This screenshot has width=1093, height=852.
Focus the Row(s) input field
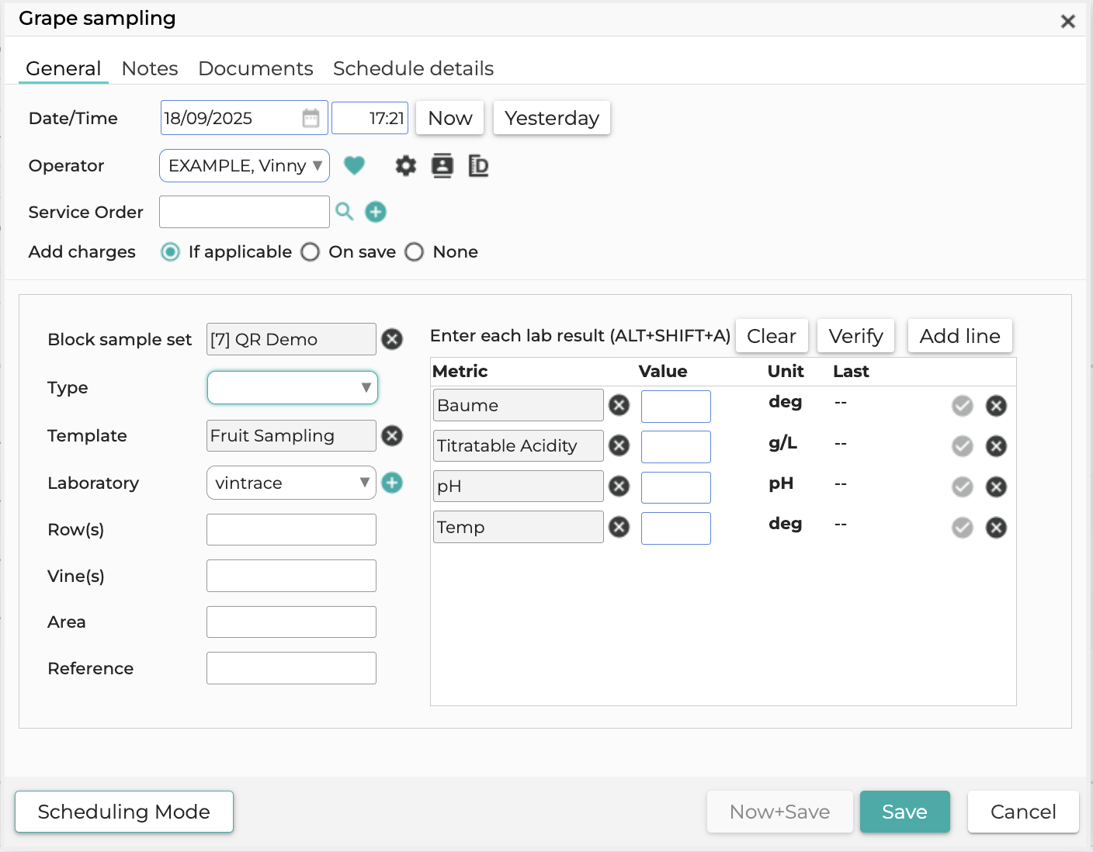tap(291, 529)
